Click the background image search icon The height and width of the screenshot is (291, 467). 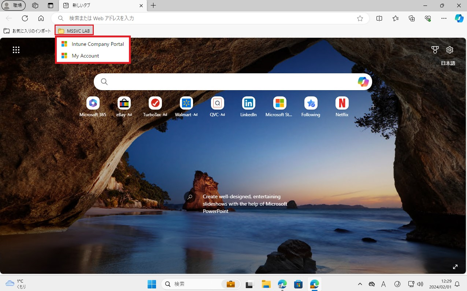point(190,197)
